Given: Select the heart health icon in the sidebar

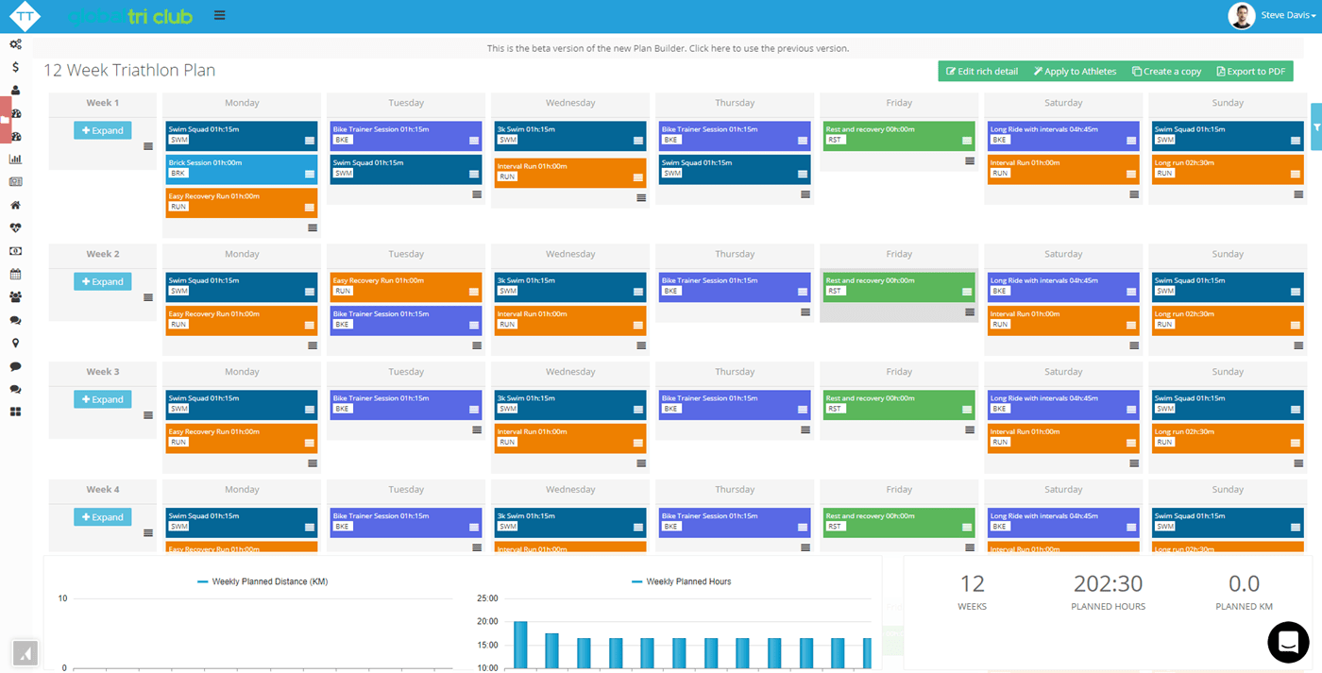Looking at the screenshot, I should pos(14,227).
